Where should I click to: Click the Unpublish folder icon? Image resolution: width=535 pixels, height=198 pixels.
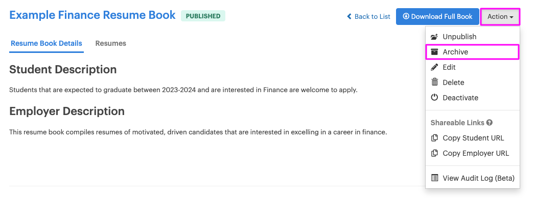pyautogui.click(x=434, y=37)
